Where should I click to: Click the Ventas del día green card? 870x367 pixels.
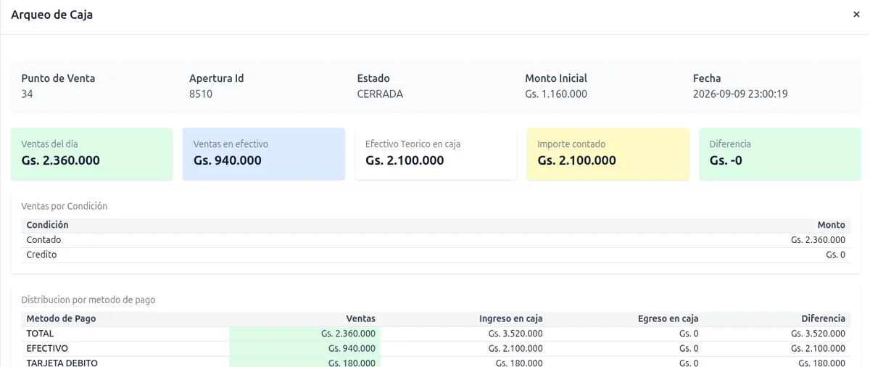pyautogui.click(x=92, y=154)
